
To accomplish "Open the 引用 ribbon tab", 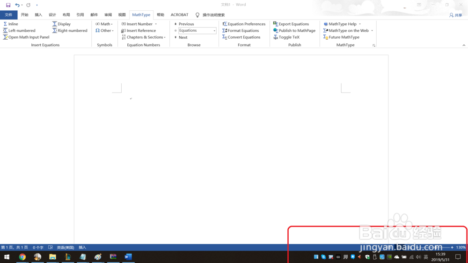I will 80,14.
